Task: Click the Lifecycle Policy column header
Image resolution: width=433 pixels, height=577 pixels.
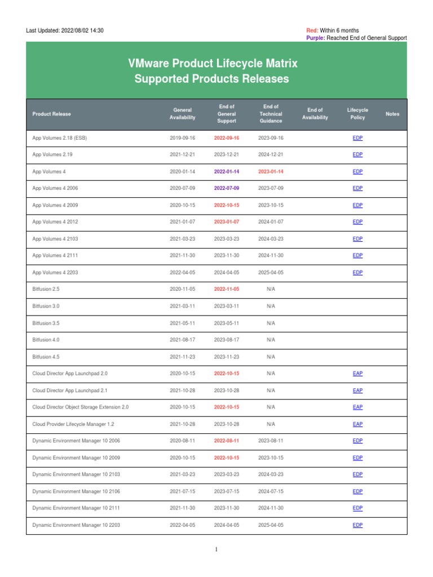Action: coord(357,114)
